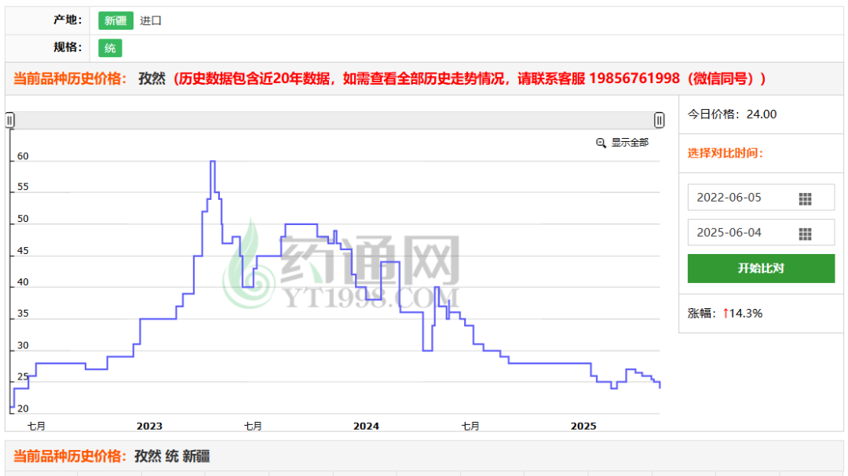Click the right handle of chart range slider
Screen dimensions: 848x476
click(x=660, y=120)
